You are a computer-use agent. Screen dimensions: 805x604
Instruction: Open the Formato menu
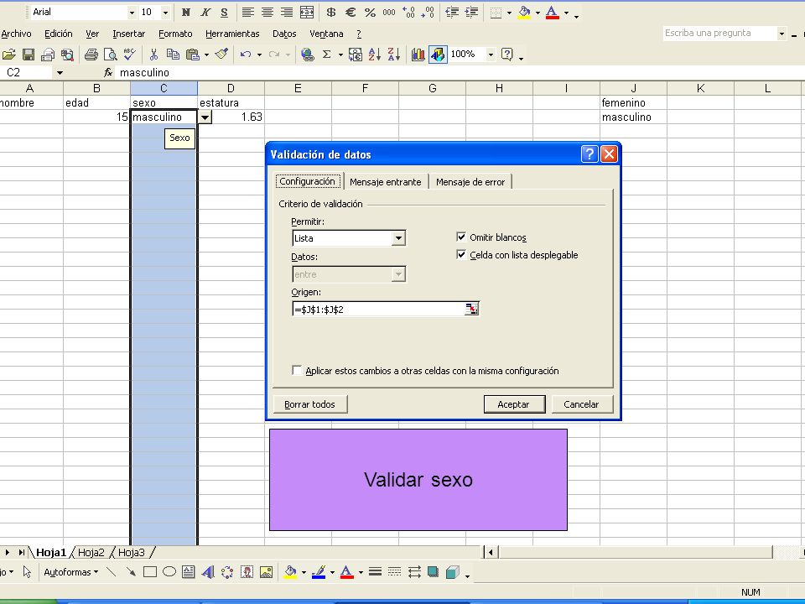click(x=175, y=34)
